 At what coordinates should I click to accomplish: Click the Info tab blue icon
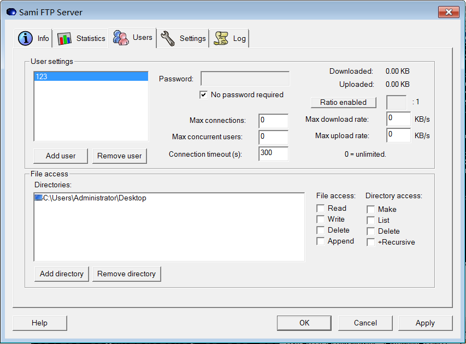point(25,38)
